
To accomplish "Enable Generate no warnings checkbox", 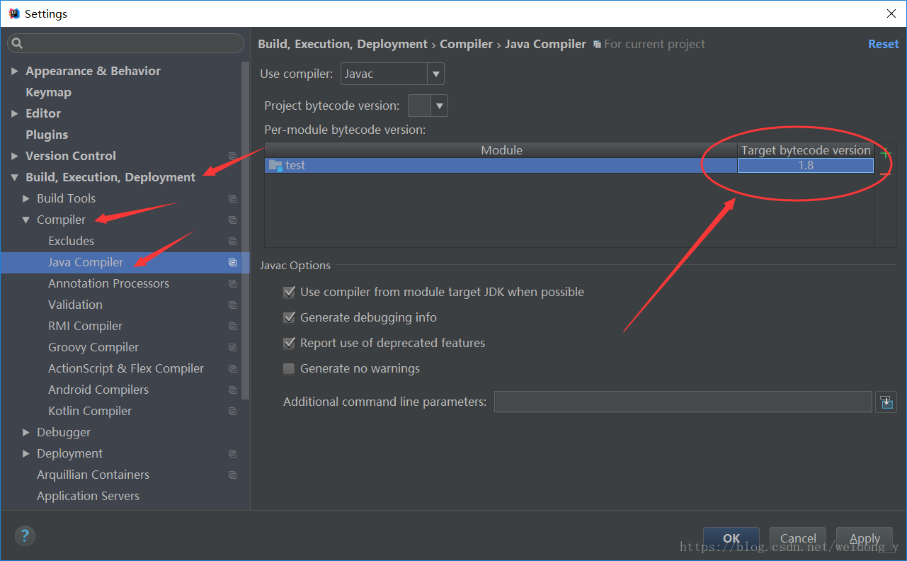I will 289,368.
